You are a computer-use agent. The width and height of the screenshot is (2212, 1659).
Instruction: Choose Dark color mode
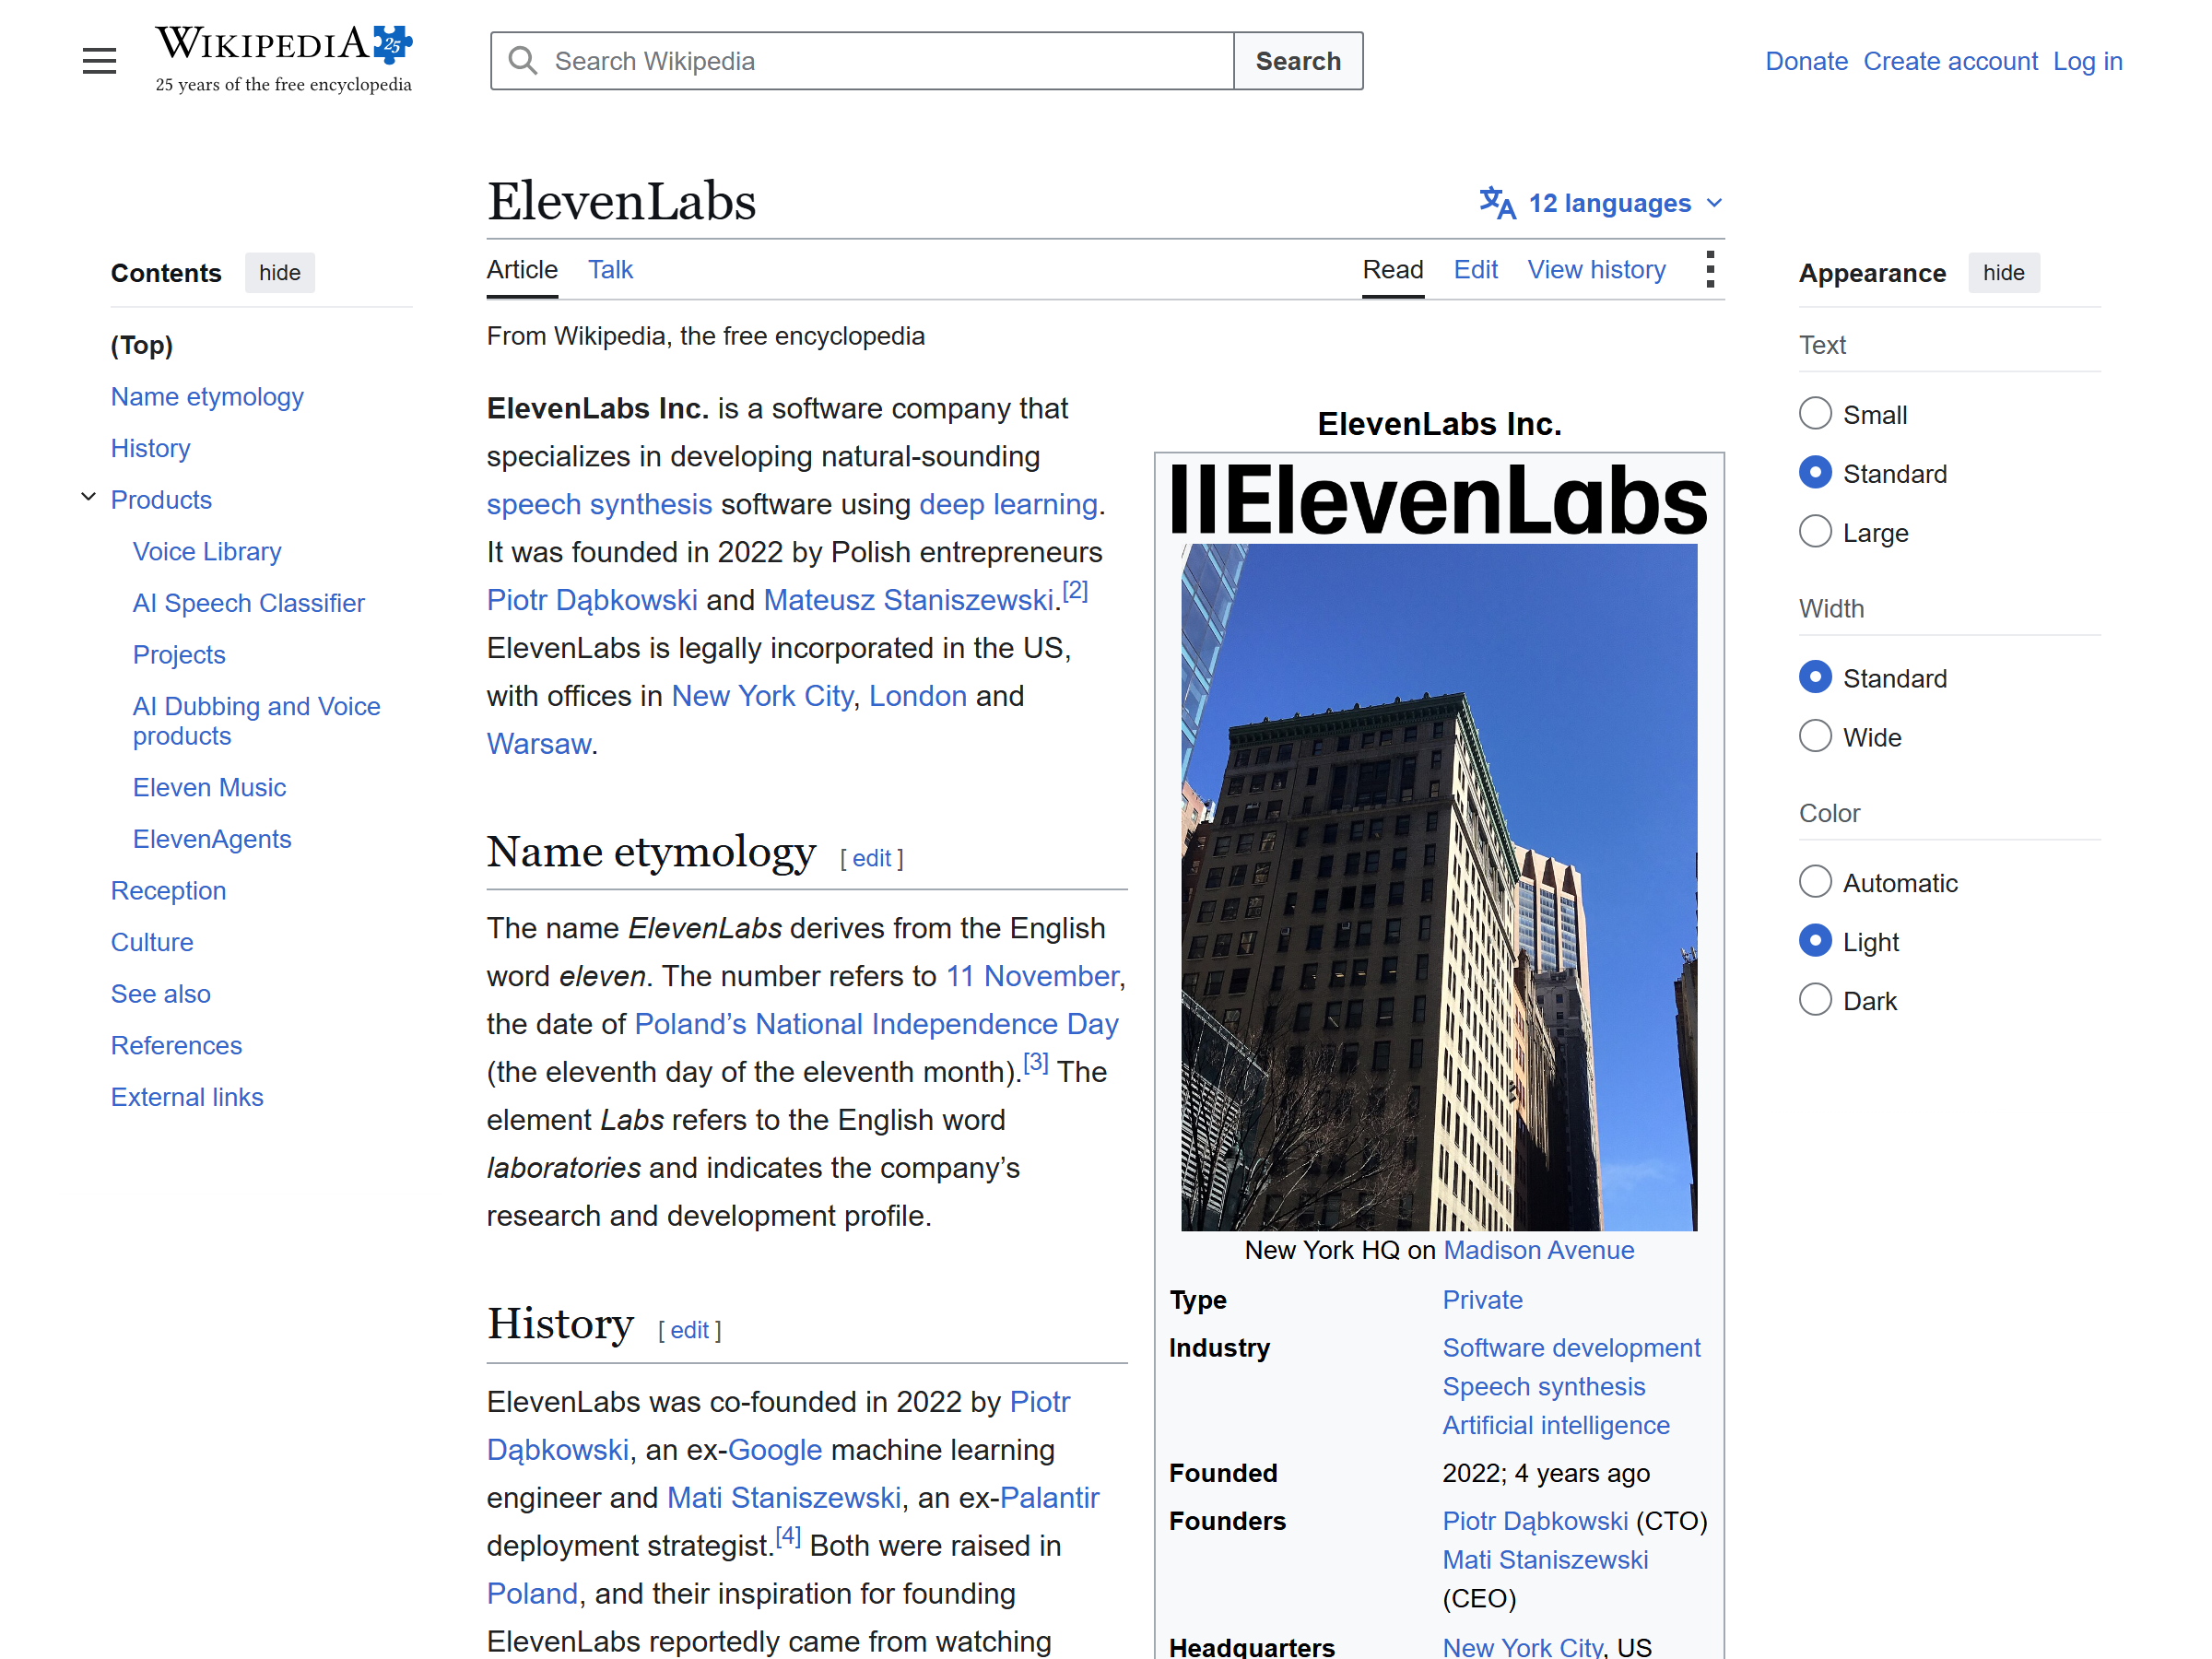tap(1815, 1000)
